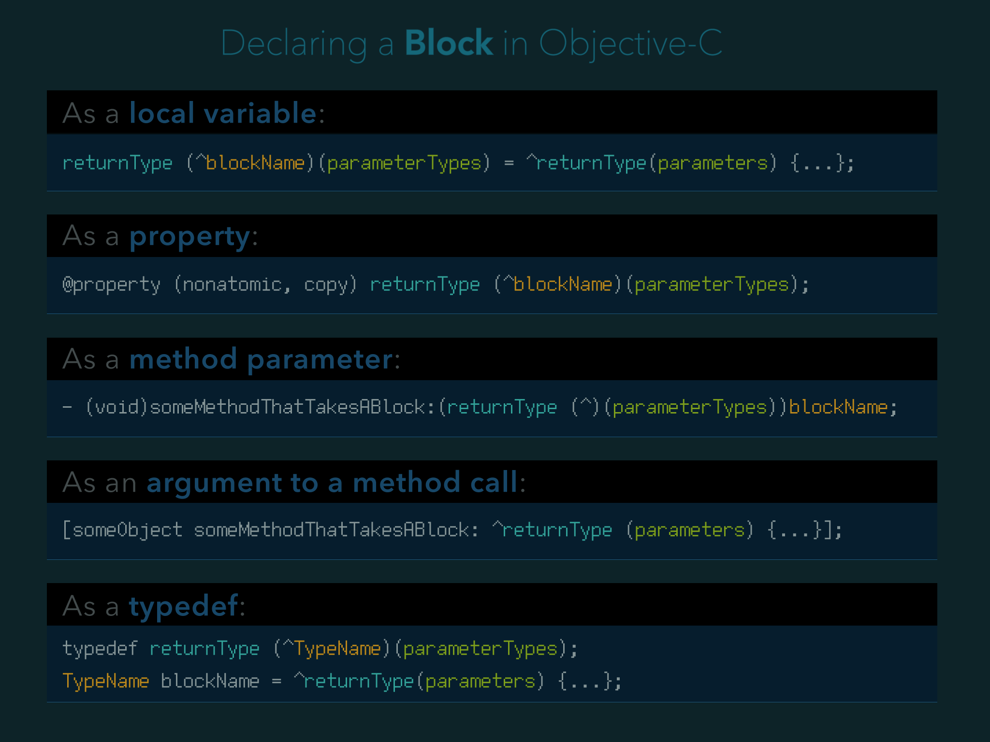
Task: Click orange 'TypeName' starting the last code line
Action: 106,682
